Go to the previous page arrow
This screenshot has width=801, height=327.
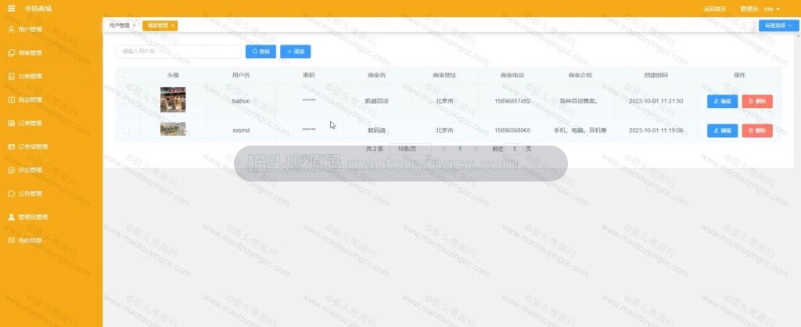(444, 149)
